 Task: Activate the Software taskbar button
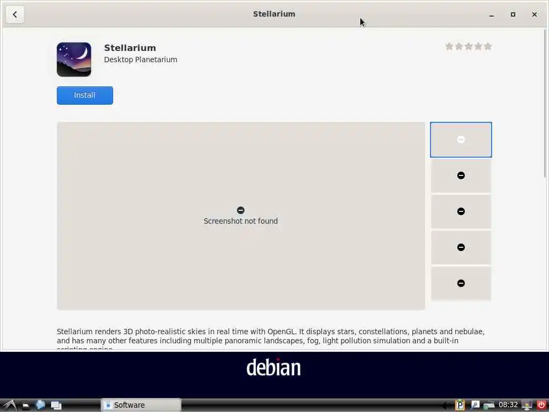tap(141, 405)
